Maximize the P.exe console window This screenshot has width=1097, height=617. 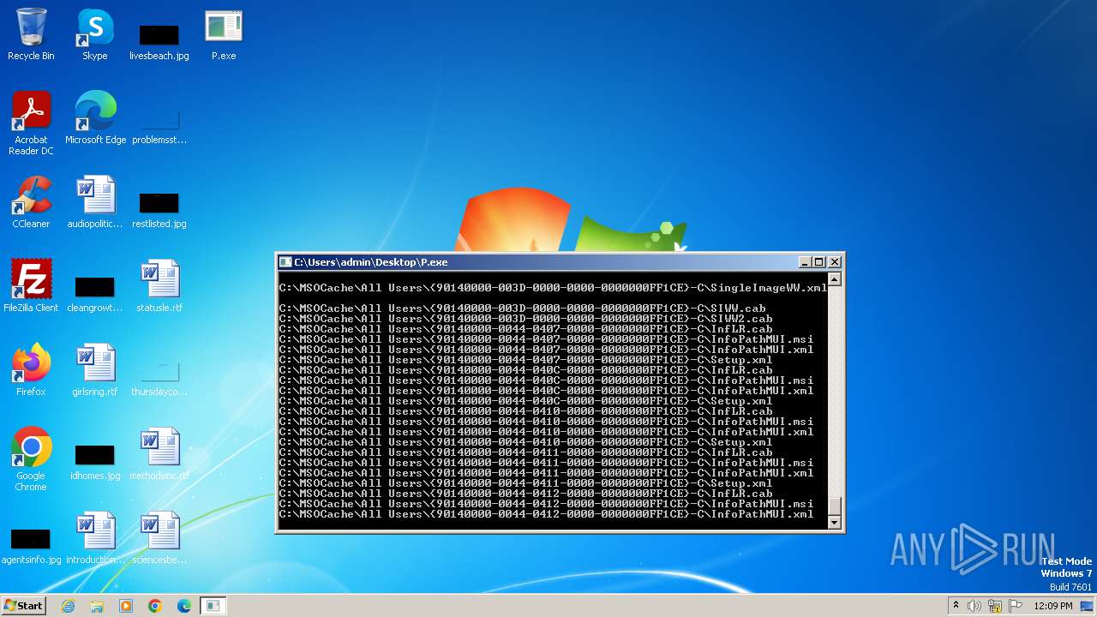[818, 262]
